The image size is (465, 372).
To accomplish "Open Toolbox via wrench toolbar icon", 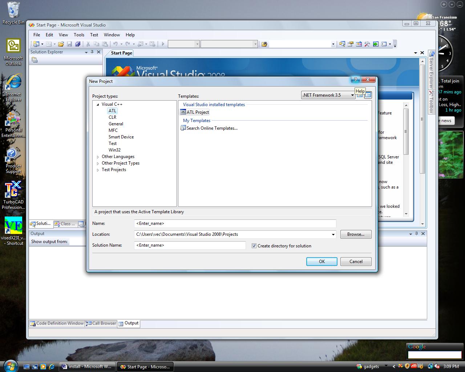I will [367, 44].
